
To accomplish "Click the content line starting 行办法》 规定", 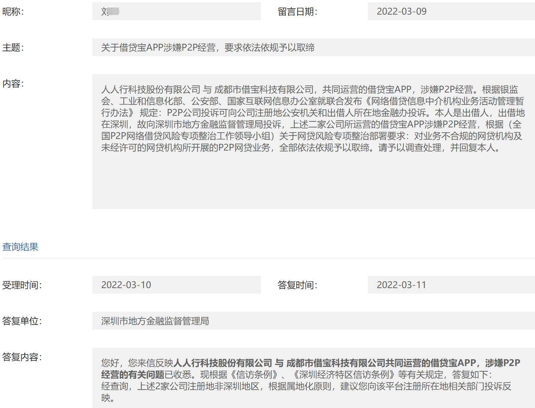I will tap(313, 113).
